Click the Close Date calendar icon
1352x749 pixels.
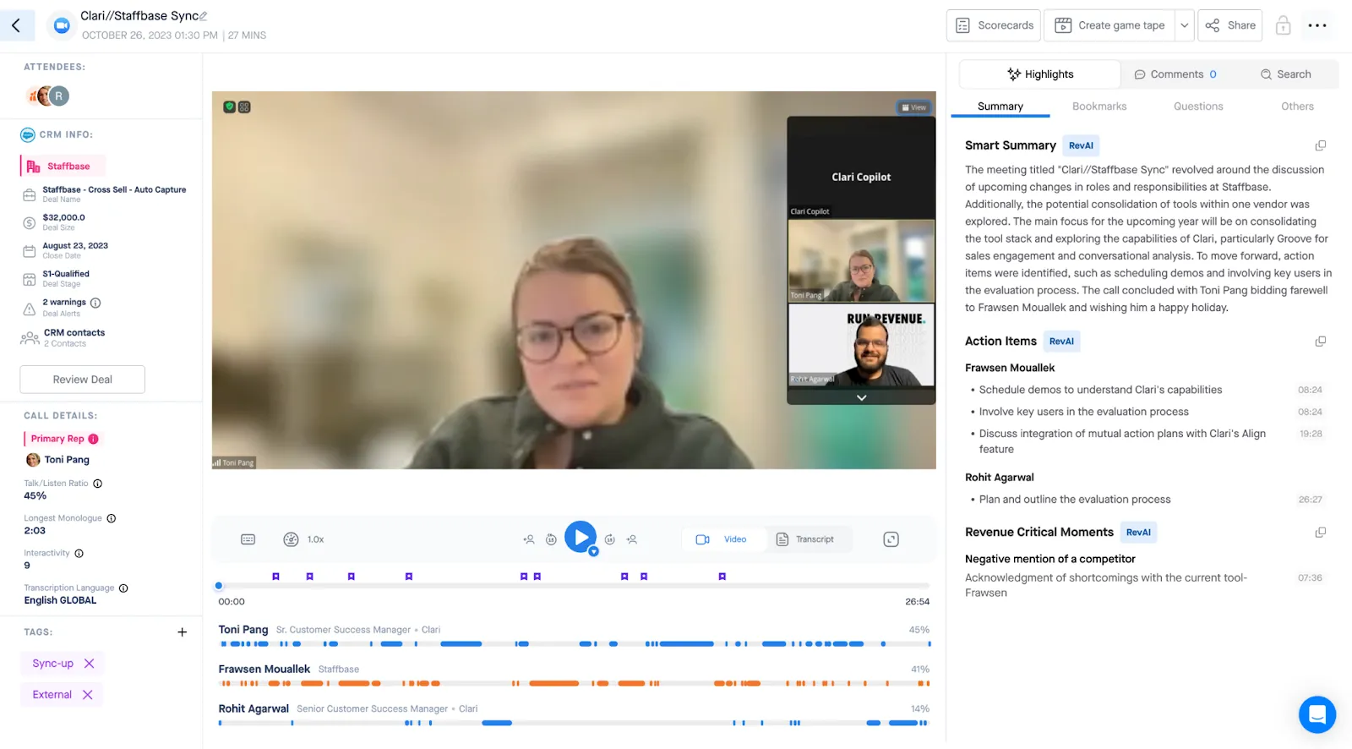pos(29,251)
